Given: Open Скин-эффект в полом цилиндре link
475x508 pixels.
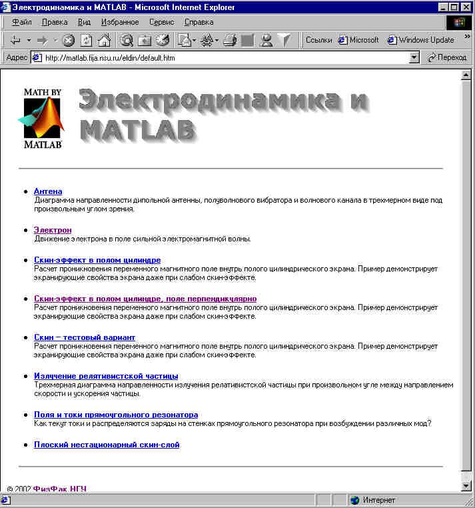Looking at the screenshot, I should (97, 260).
